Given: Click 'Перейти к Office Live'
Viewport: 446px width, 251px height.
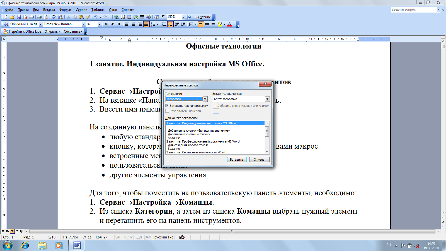Looking at the screenshot, I should (x=22, y=32).
